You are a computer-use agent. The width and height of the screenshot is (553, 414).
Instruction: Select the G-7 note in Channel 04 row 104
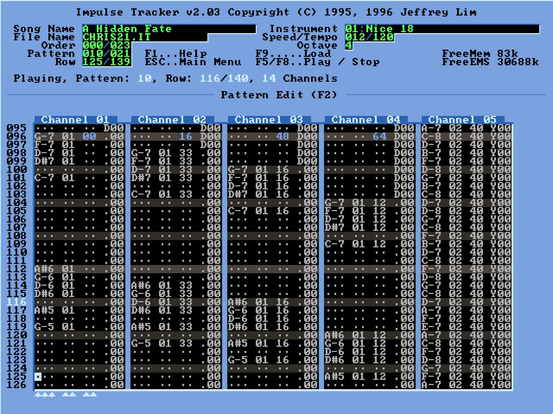point(335,203)
